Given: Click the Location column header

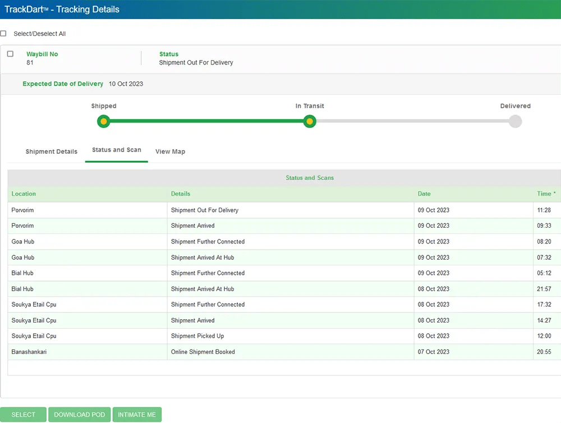Looking at the screenshot, I should point(24,194).
